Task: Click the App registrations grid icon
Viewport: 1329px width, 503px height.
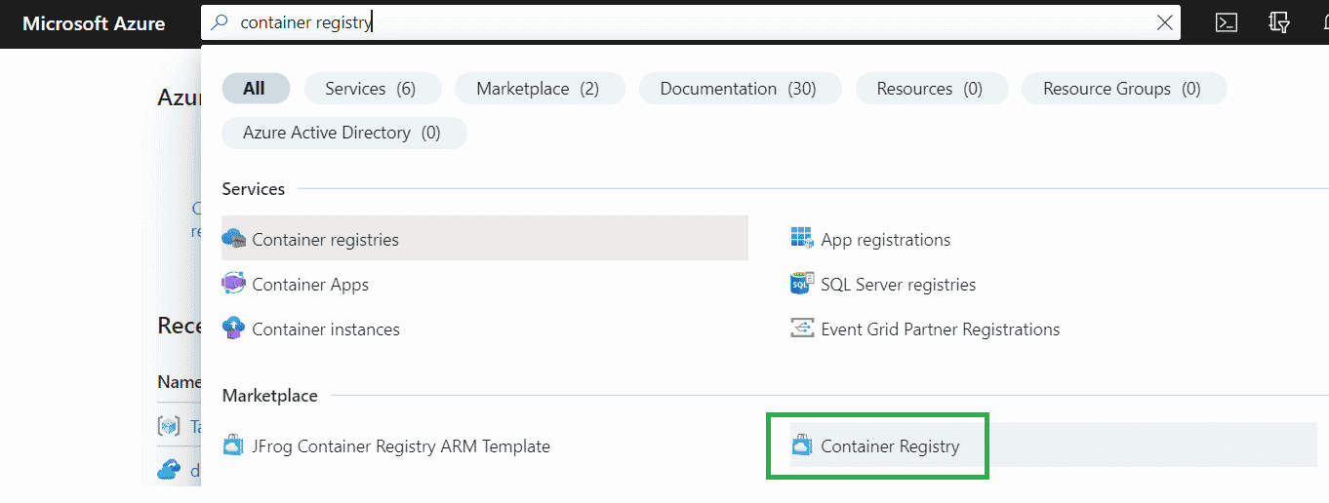Action: [801, 238]
